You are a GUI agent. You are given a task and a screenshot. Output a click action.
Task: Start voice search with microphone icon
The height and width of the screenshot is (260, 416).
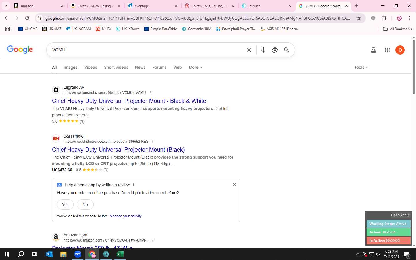pos(263,50)
